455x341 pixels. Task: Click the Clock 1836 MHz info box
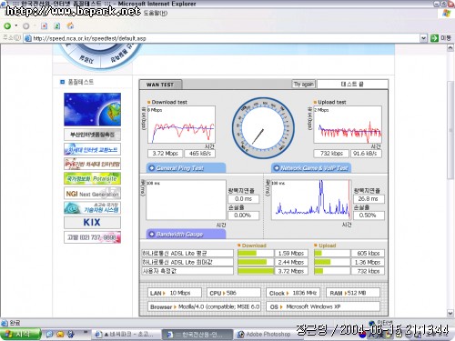pyautogui.click(x=293, y=293)
